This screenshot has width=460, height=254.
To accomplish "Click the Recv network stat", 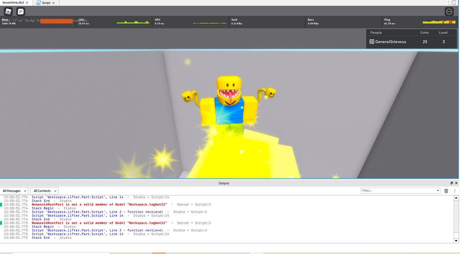I will pyautogui.click(x=343, y=22).
